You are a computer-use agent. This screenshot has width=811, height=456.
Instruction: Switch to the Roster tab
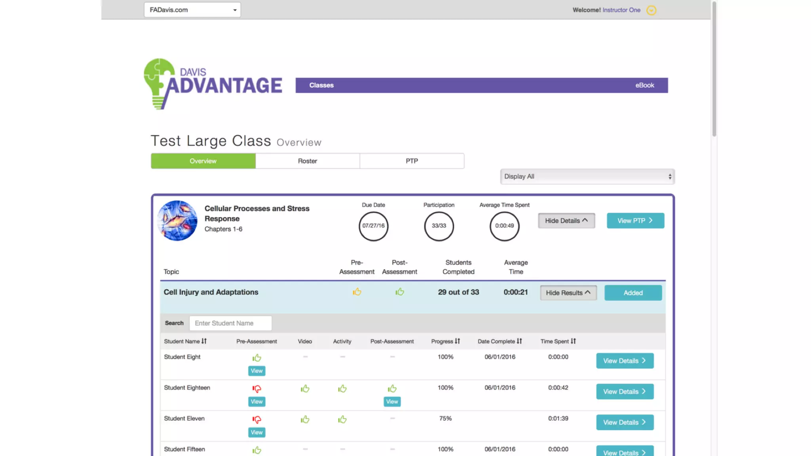pyautogui.click(x=307, y=161)
